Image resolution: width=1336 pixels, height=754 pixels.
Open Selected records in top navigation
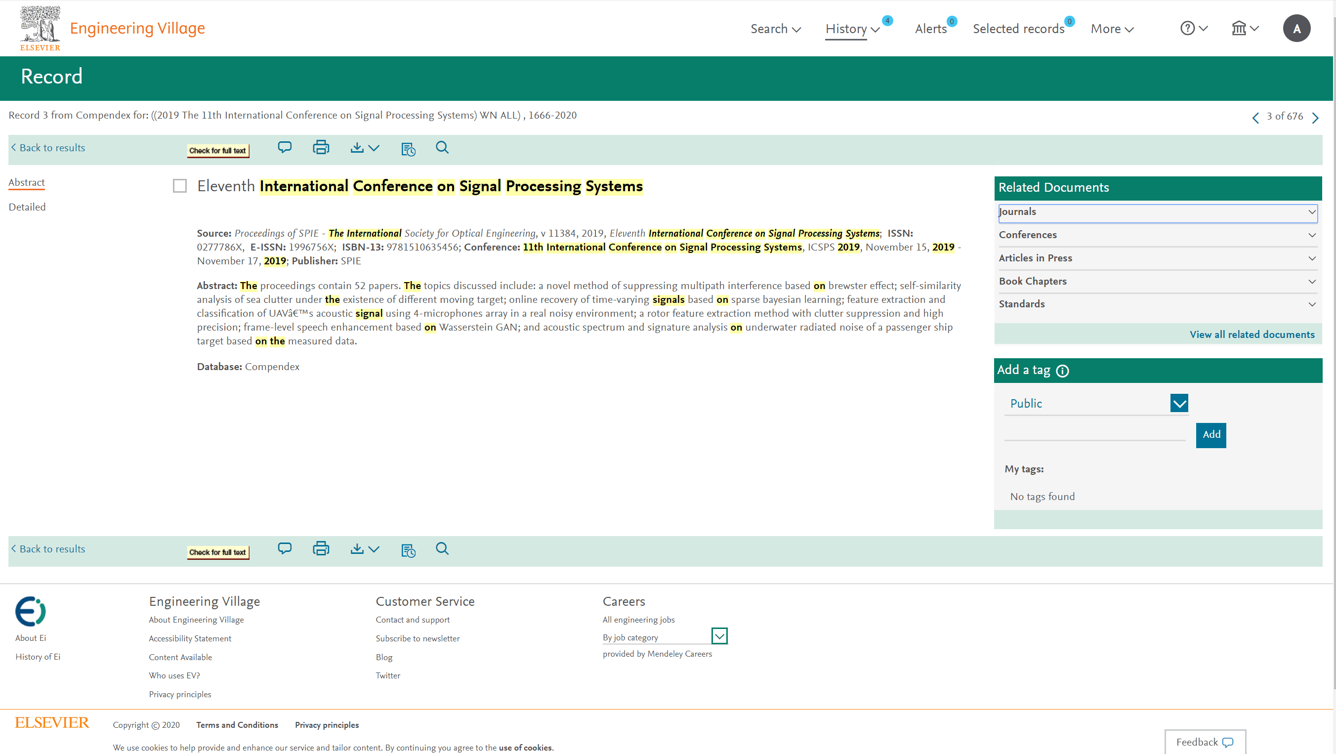click(1019, 29)
